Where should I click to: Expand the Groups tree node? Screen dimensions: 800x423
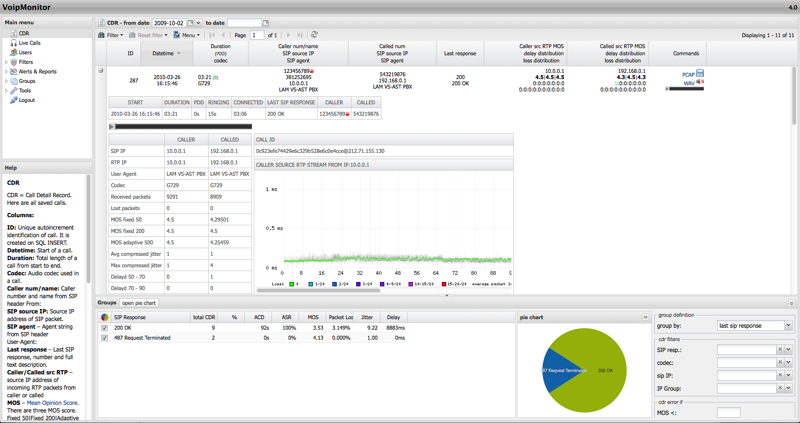click(x=6, y=81)
